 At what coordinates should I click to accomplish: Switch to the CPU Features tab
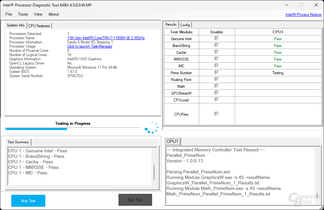pyautogui.click(x=39, y=26)
